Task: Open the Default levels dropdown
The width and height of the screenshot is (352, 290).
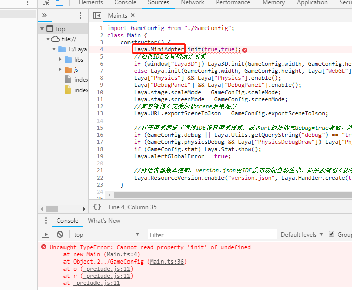Action: pos(302,235)
